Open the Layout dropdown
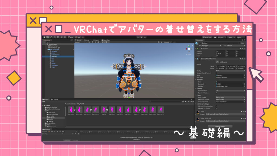277x156 pixels. pyautogui.click(x=240, y=37)
